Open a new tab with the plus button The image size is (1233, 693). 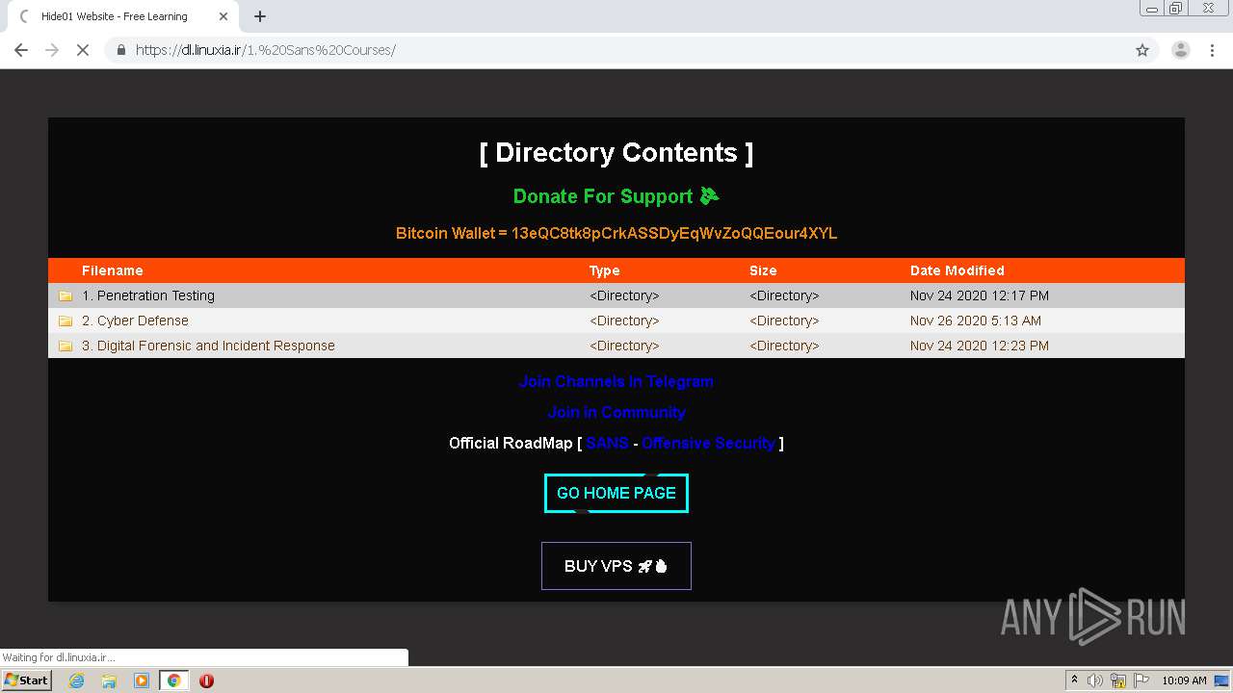click(260, 16)
